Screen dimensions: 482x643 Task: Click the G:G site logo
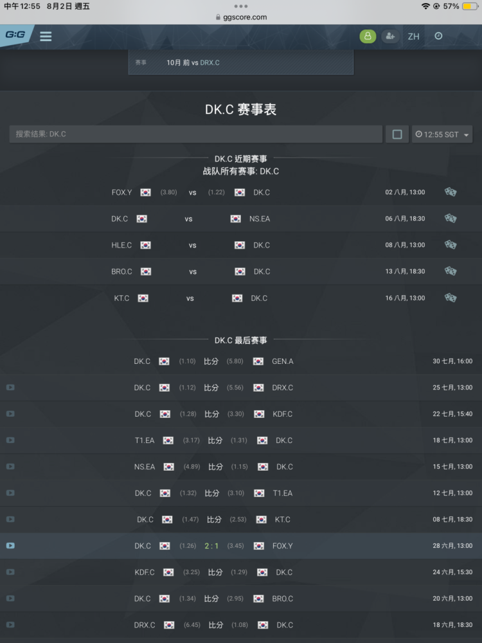15,35
